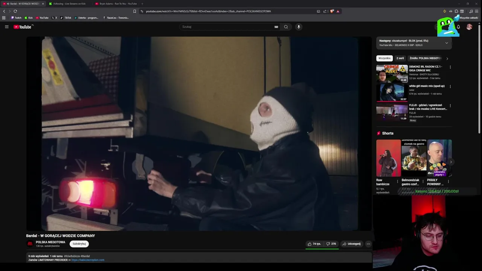The width and height of the screenshot is (482, 271).
Task: Open the babiczecroydon.com preorder link
Action: pos(88,260)
